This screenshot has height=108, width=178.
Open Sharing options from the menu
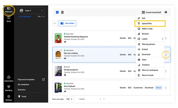tap(150, 44)
